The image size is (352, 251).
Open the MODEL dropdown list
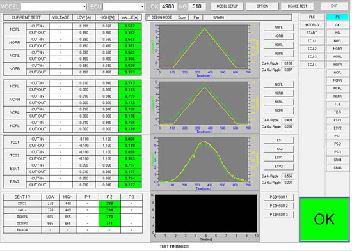click(x=84, y=7)
